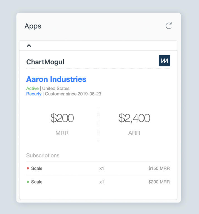Select the Scale subscription with $200 MRR
The image size is (199, 214).
98,182
